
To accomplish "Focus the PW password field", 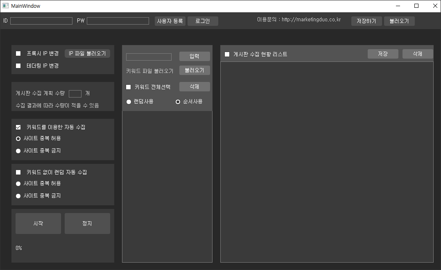I will pos(118,21).
